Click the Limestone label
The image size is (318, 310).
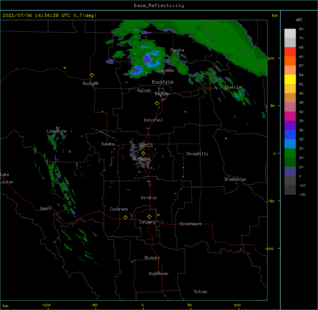pos(56,131)
